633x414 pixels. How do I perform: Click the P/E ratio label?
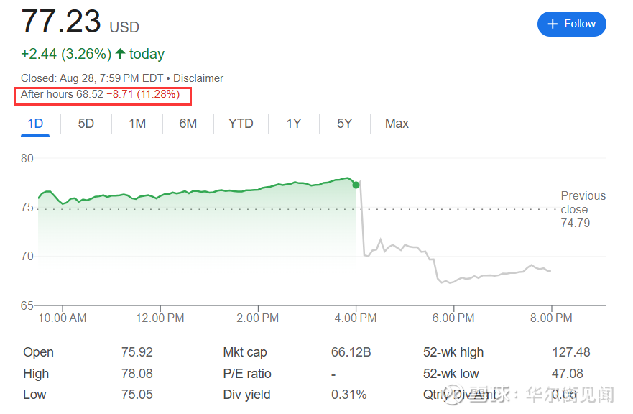[247, 374]
